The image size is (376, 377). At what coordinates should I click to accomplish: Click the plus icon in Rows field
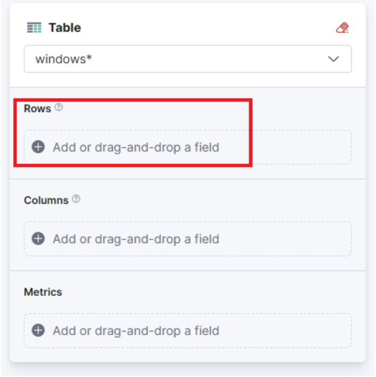pyautogui.click(x=38, y=147)
